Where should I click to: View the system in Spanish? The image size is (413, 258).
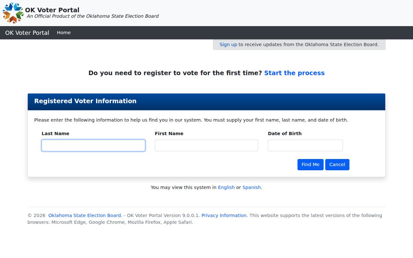pos(251,187)
